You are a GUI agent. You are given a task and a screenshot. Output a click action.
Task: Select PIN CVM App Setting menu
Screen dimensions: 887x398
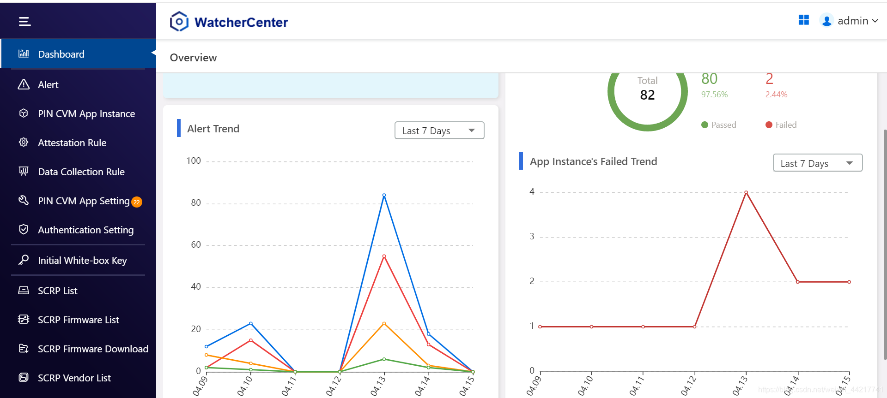(x=78, y=201)
